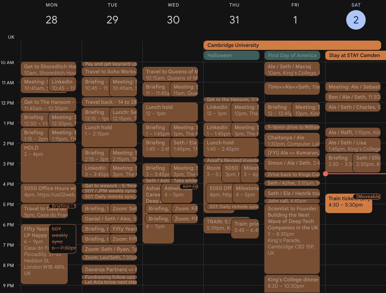This screenshot has height=293, width=386.
Task: Open Chaitanya / Ale event
Action: point(292,140)
